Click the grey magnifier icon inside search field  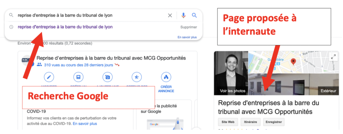coord(11,15)
